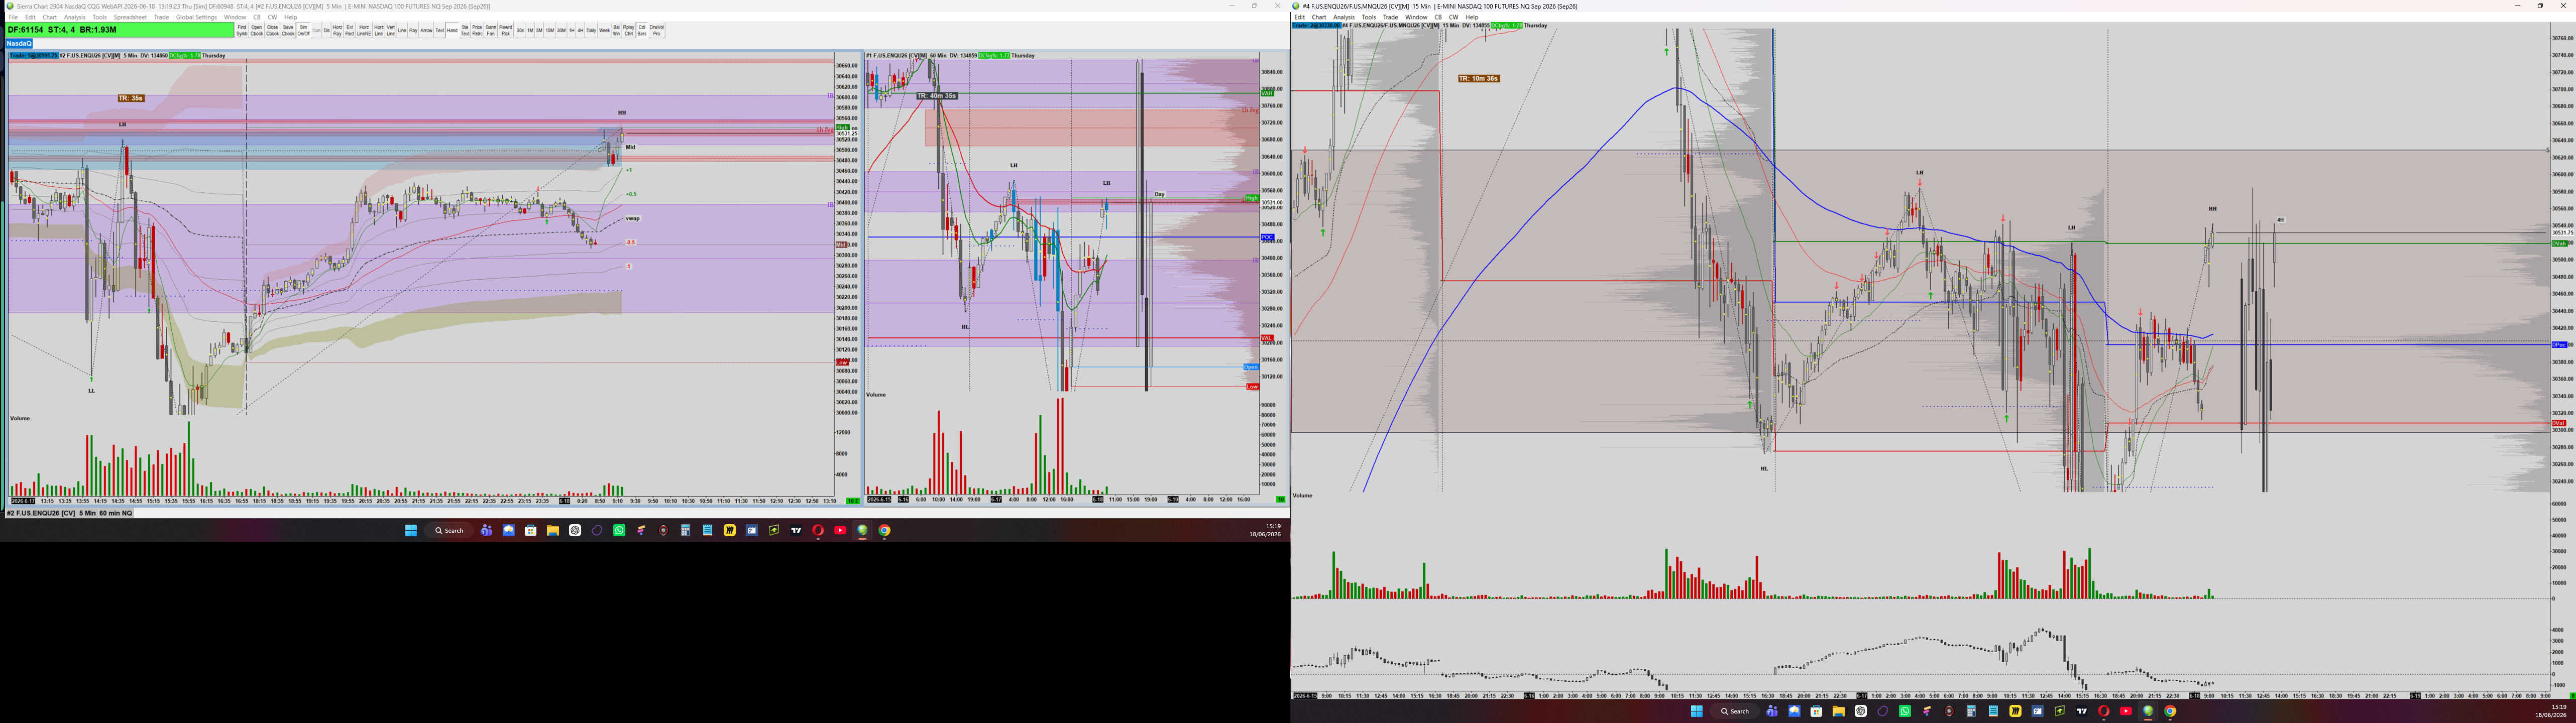Open TradingView from the taskbar
This screenshot has height=723, width=2576.
[x=797, y=530]
